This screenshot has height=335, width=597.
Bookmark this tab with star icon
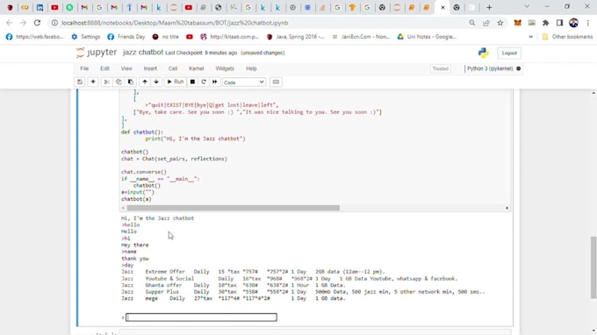click(500, 23)
